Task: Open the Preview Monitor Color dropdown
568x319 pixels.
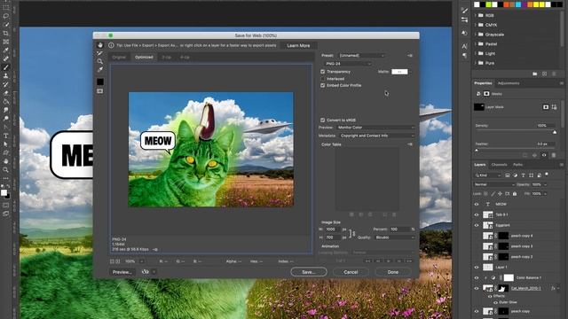Action: click(375, 128)
